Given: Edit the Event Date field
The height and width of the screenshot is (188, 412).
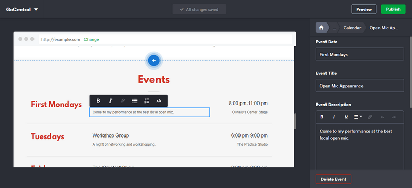Looking at the screenshot, I should [359, 54].
